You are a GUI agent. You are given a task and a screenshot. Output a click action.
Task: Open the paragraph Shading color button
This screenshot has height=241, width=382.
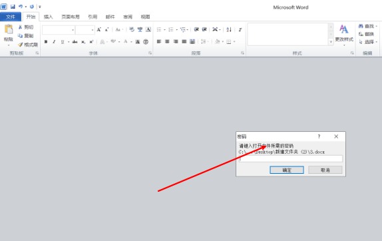218,42
